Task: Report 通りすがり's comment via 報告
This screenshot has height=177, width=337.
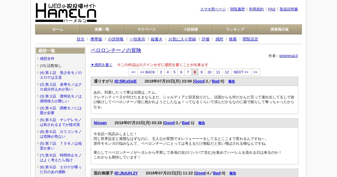Action: [232, 82]
